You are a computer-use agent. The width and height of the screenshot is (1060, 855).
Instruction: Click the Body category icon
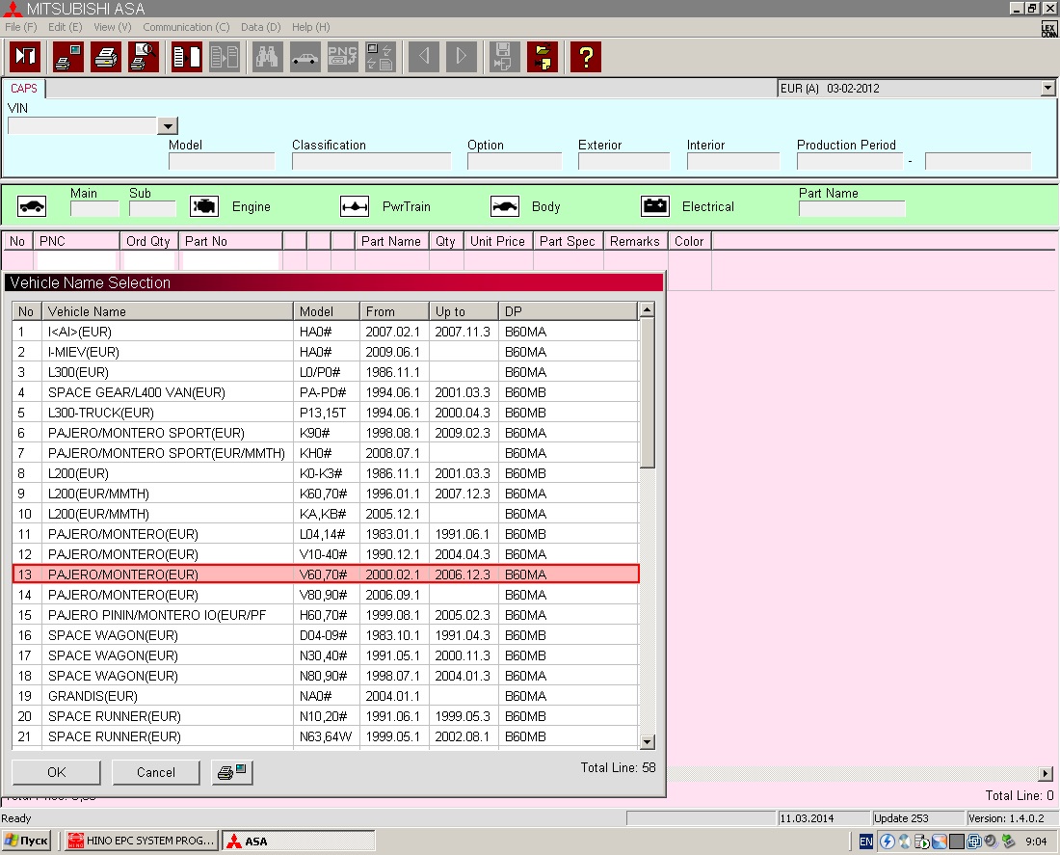tap(505, 206)
